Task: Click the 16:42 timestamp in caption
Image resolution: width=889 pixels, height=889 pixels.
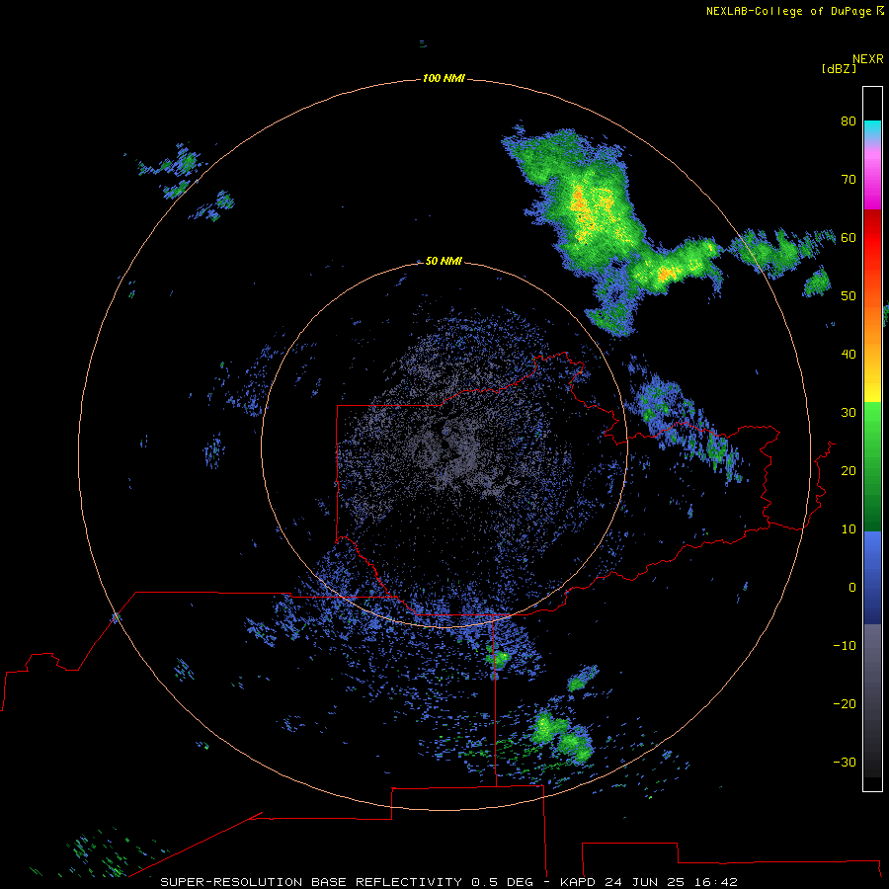Action: 717,882
